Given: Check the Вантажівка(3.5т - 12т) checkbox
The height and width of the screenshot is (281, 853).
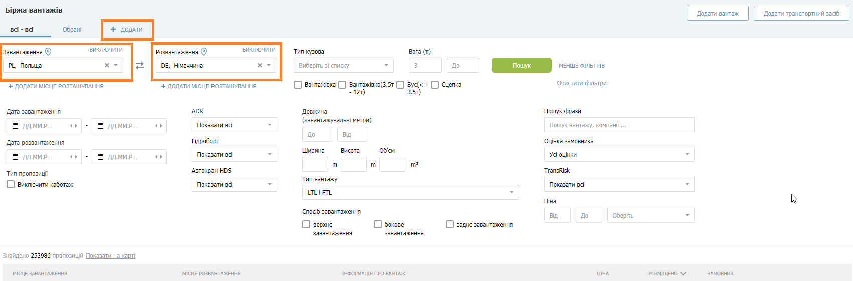Looking at the screenshot, I should coord(342,85).
